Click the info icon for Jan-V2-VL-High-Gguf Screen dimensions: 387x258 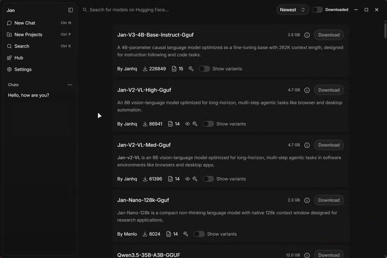pos(307,90)
